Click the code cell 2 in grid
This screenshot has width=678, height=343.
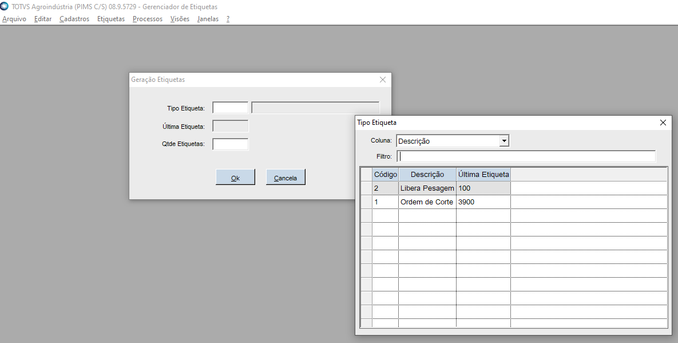385,188
